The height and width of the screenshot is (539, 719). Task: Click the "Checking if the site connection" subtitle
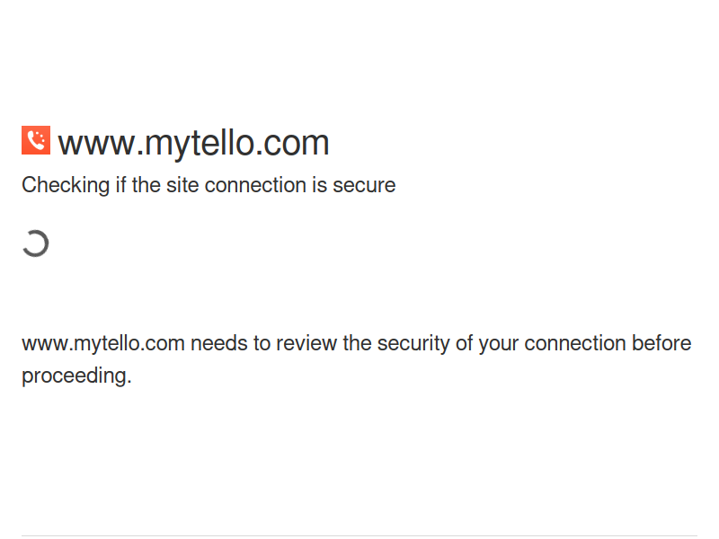click(x=209, y=186)
